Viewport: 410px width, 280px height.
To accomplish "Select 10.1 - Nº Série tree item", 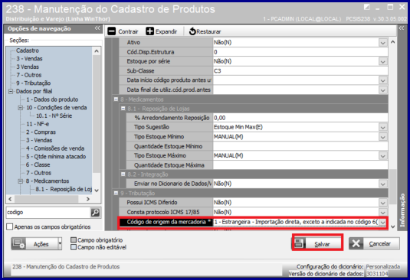I will pos(54,116).
